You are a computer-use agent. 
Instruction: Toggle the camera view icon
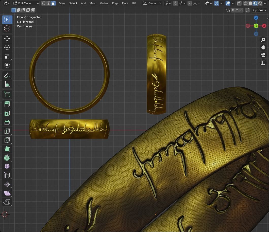(x=263, y=55)
